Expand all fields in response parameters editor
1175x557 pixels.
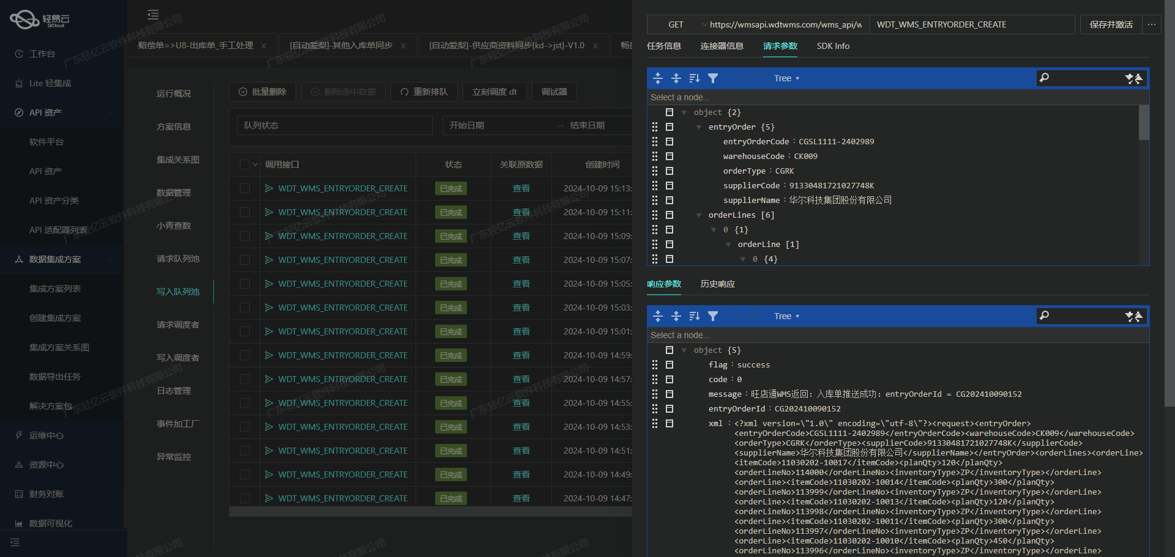pyautogui.click(x=658, y=316)
